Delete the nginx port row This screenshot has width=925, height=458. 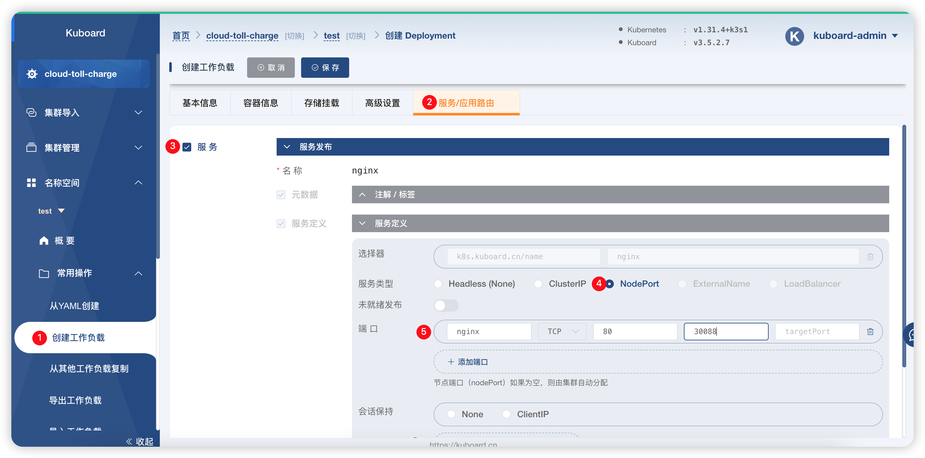tap(870, 331)
